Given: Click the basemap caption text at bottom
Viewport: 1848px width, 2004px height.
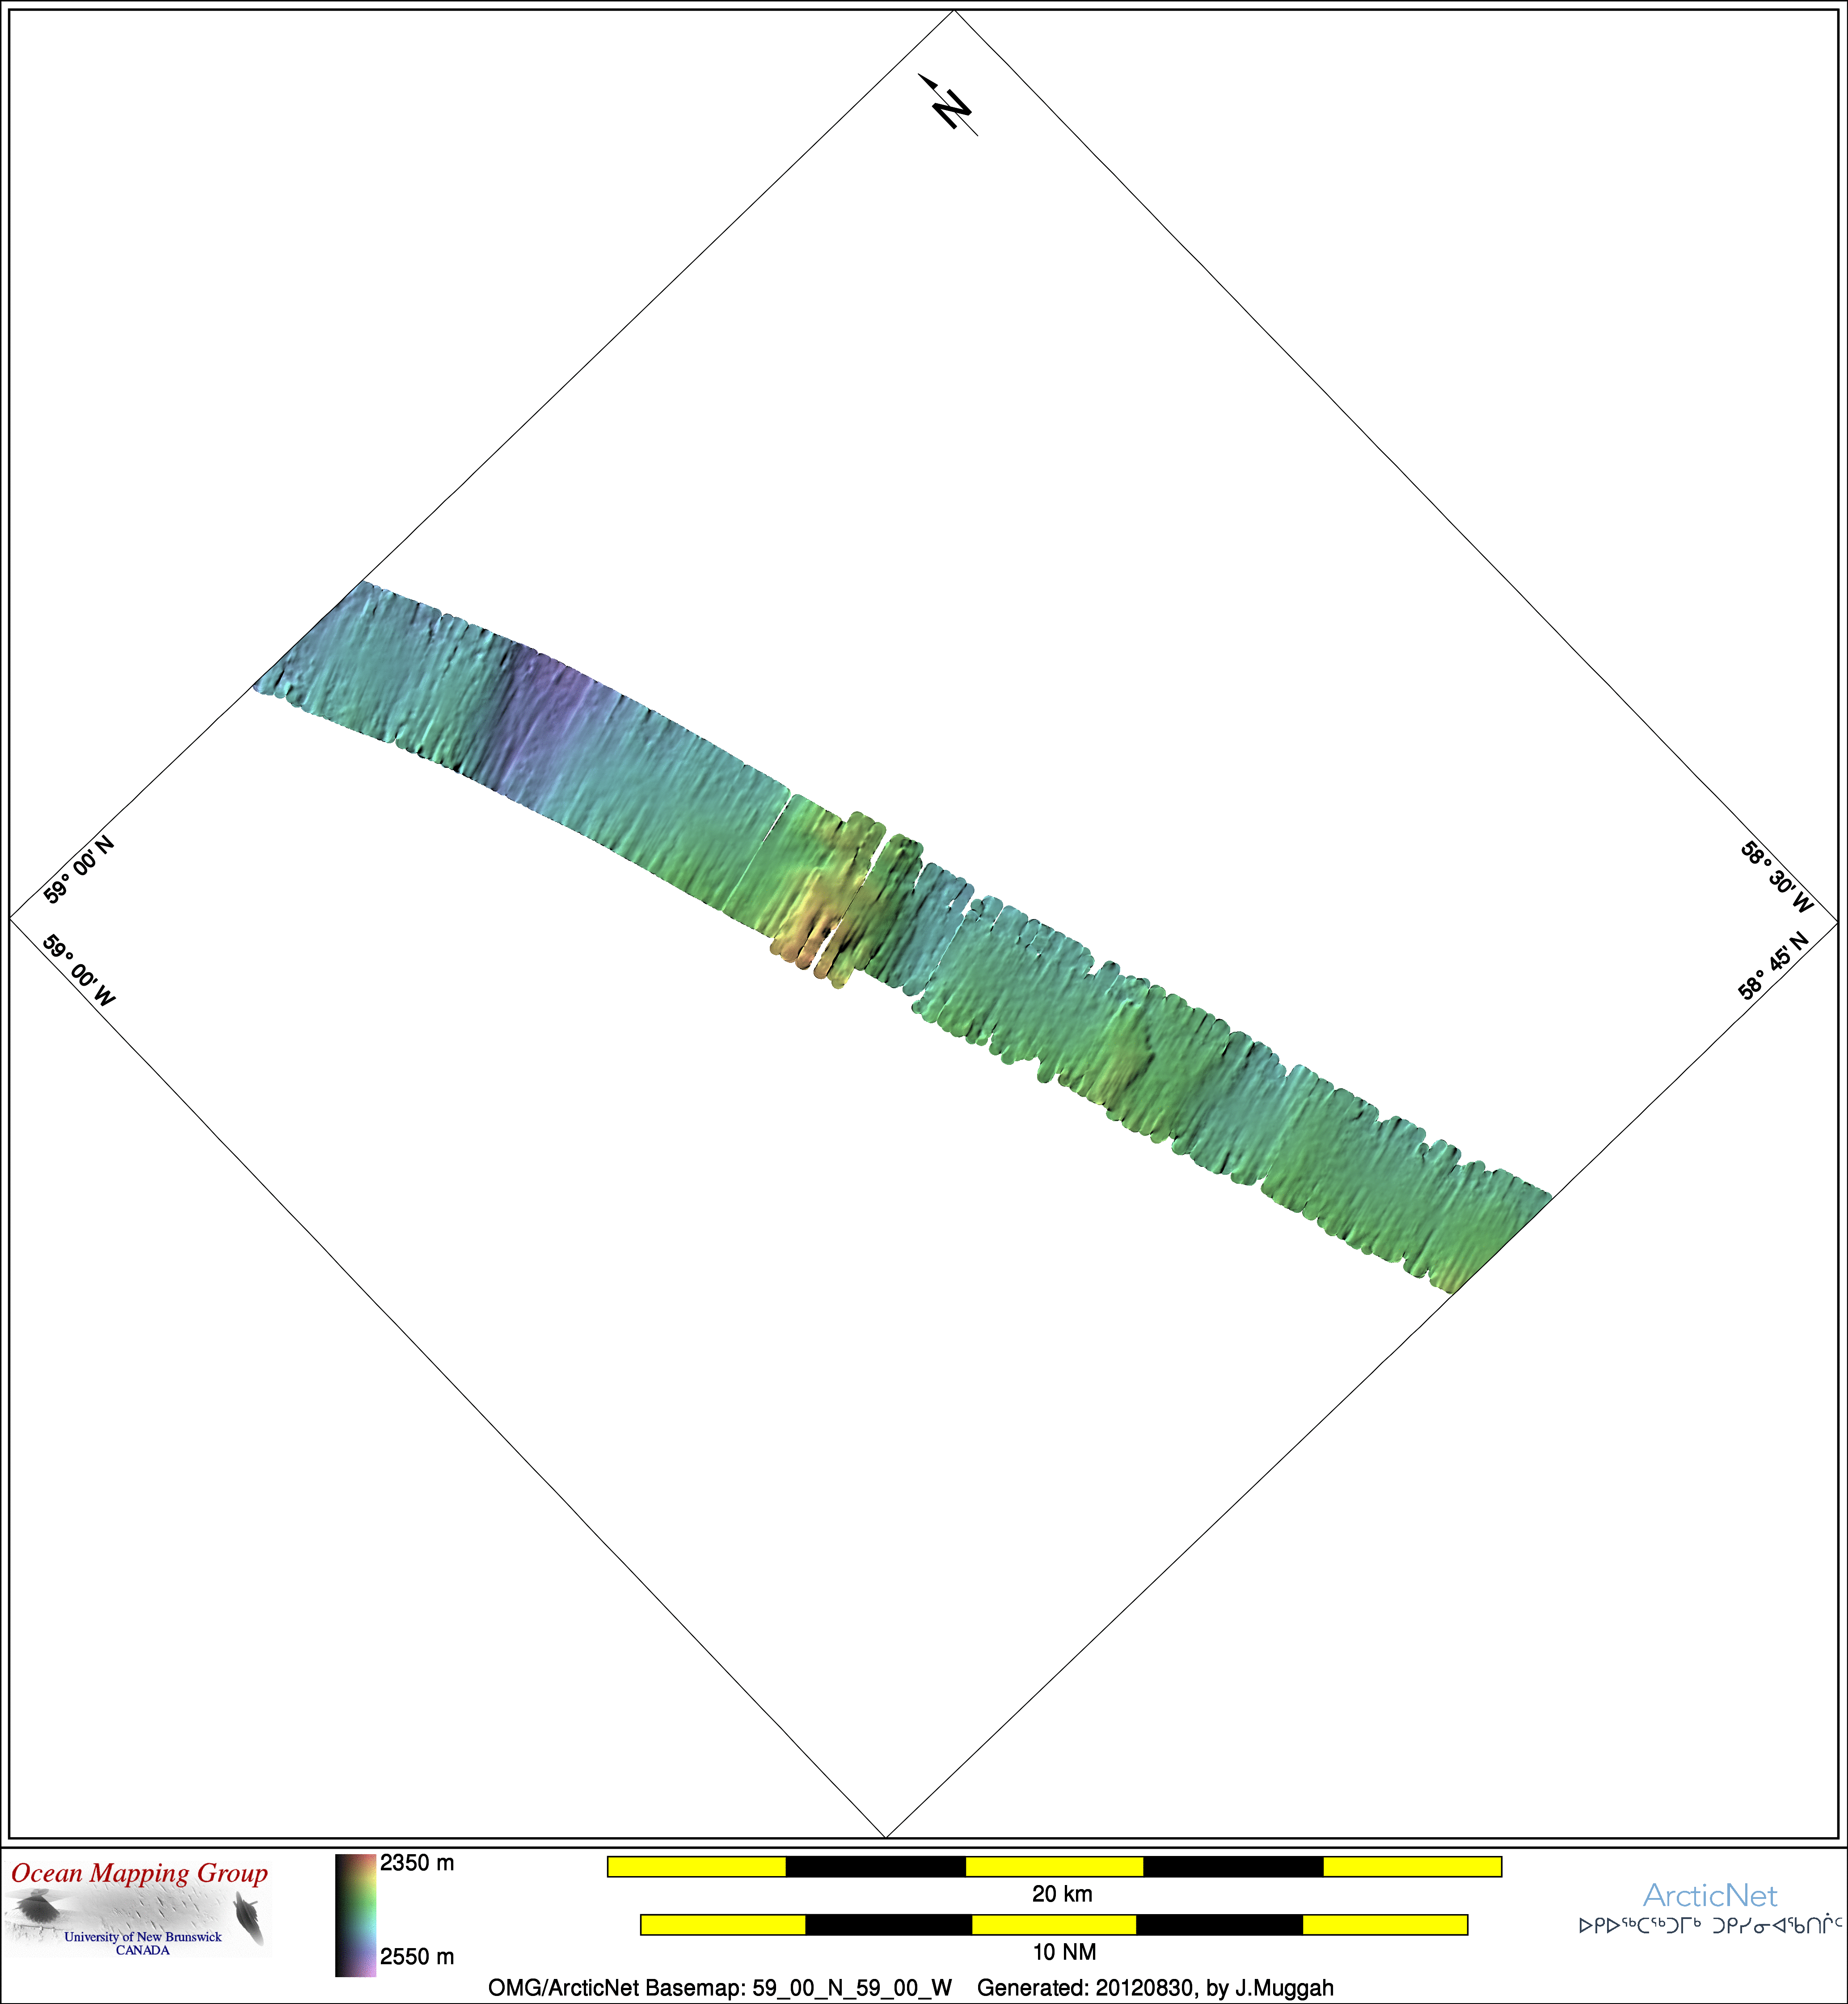Looking at the screenshot, I should (x=910, y=1988).
